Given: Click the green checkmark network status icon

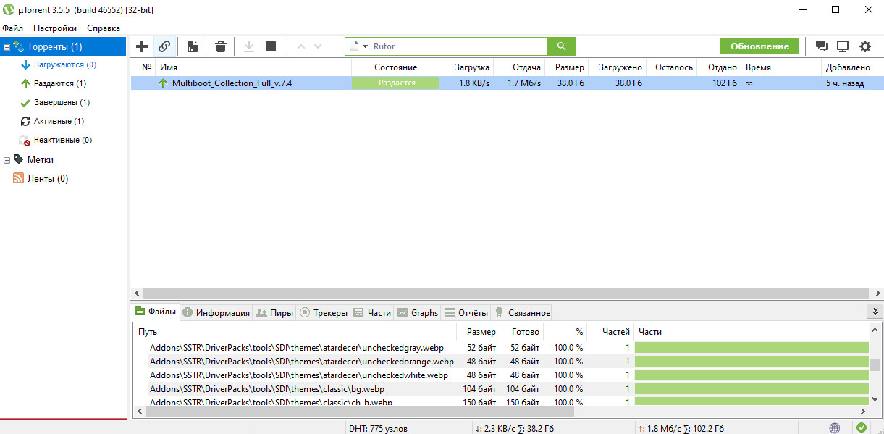Looking at the screenshot, I should point(861,427).
